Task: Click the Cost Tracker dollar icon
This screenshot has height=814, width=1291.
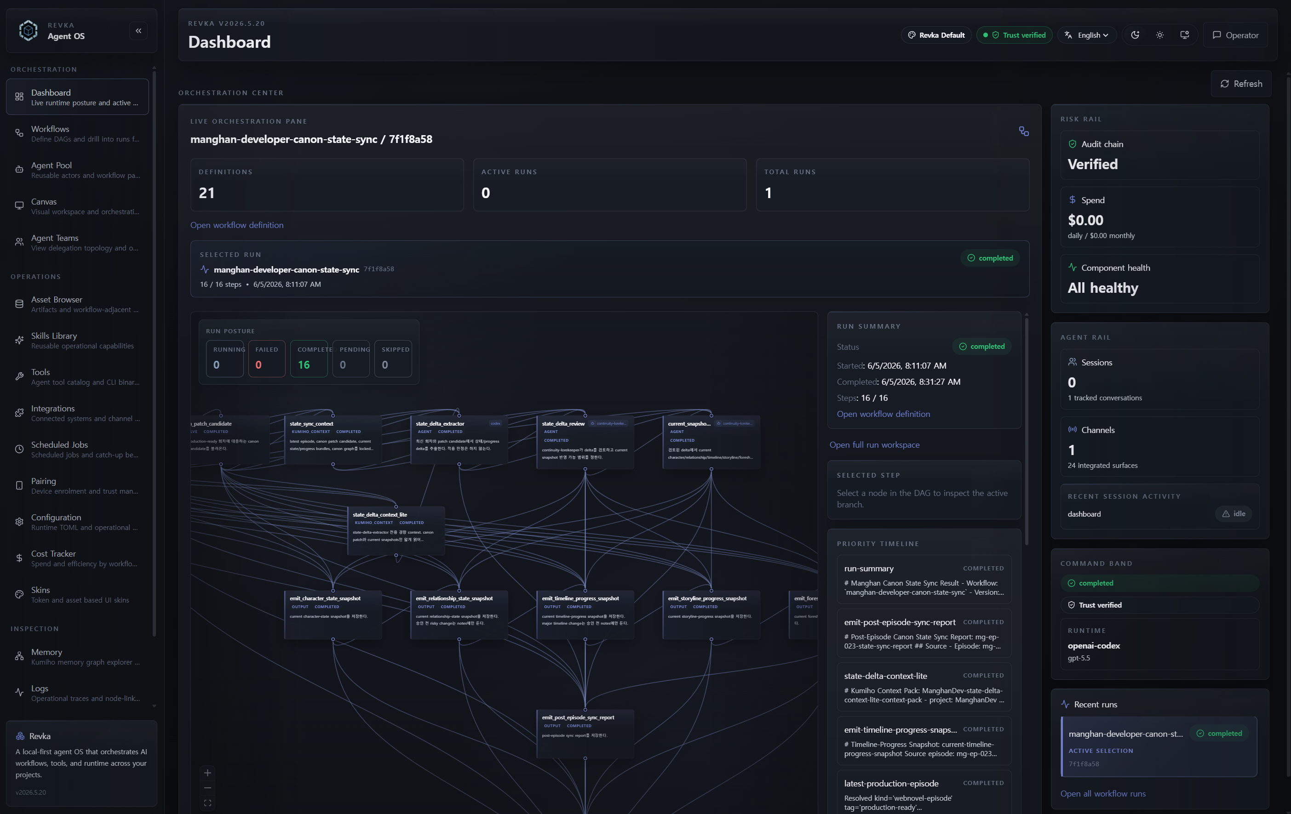Action: 19,558
